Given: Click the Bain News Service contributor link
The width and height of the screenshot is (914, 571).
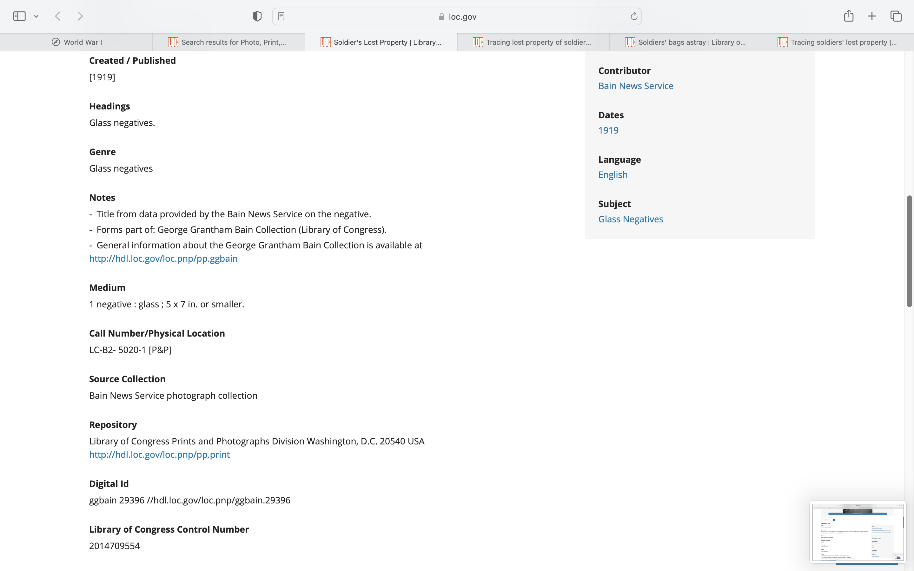Looking at the screenshot, I should tap(636, 86).
